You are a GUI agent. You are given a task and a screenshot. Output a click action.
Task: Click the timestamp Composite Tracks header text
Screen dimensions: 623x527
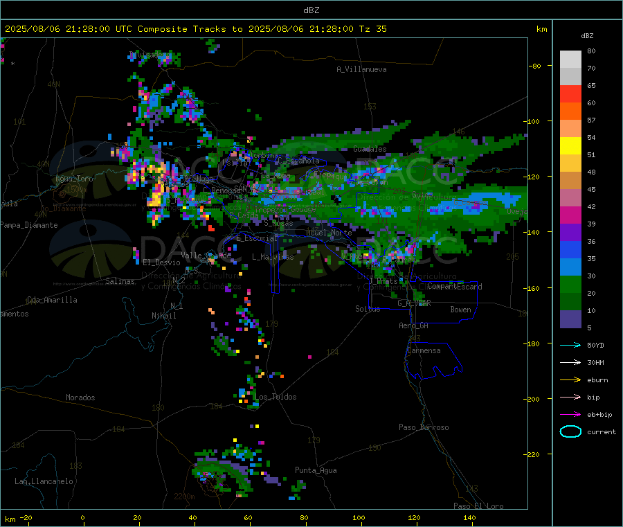point(195,29)
